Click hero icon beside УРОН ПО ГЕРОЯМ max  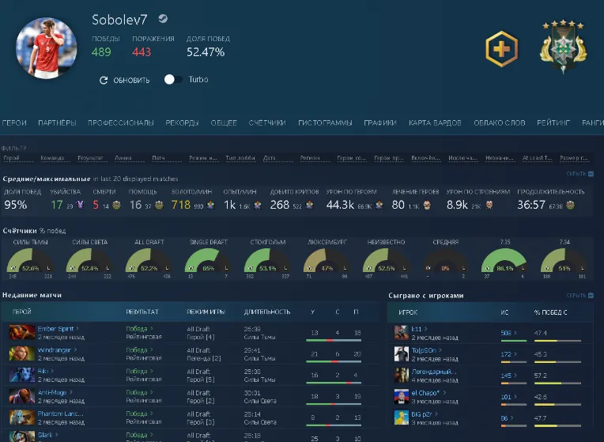click(x=379, y=205)
